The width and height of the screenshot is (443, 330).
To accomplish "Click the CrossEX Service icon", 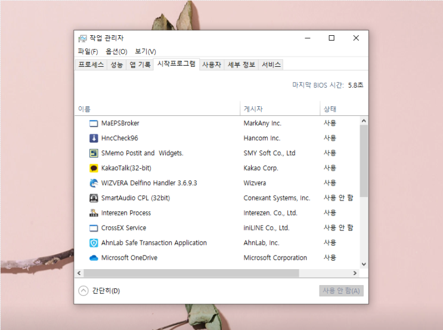I will (94, 228).
